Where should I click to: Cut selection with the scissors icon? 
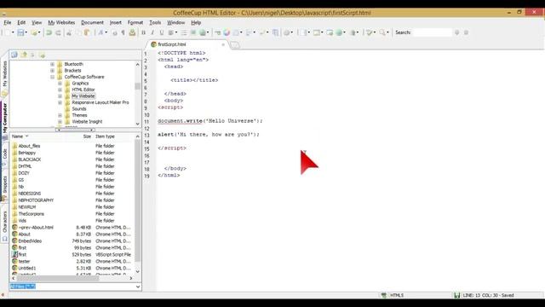click(x=69, y=32)
